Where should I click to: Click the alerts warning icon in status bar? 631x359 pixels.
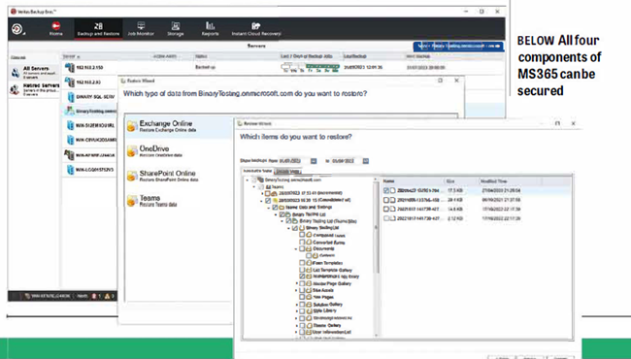[x=108, y=296]
